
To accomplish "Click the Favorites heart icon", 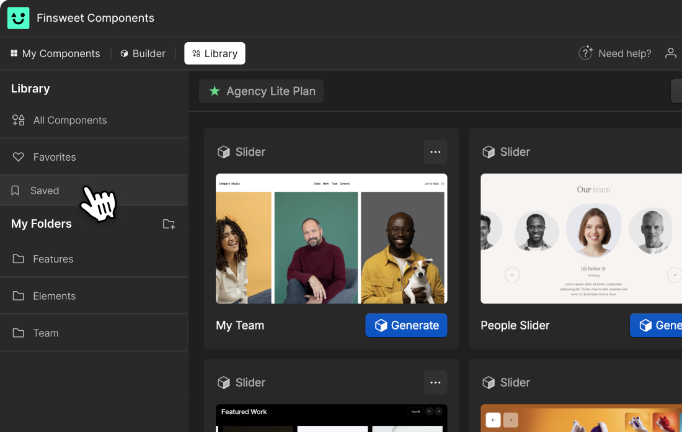I will [18, 157].
